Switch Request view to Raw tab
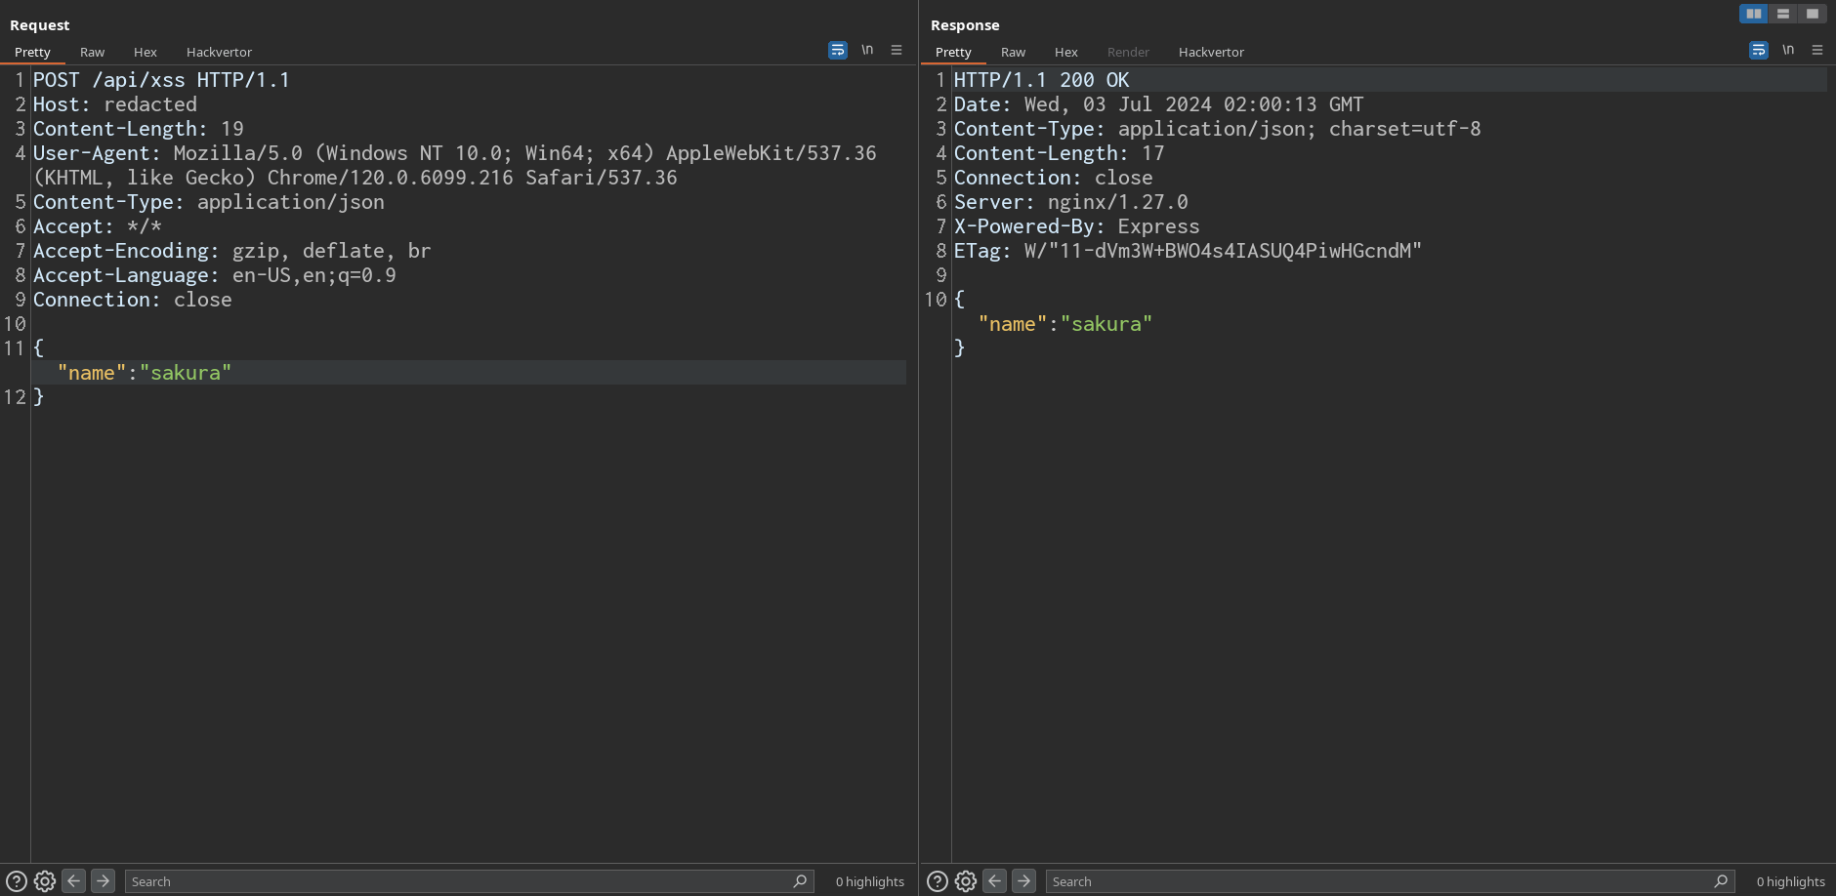 coord(92,52)
